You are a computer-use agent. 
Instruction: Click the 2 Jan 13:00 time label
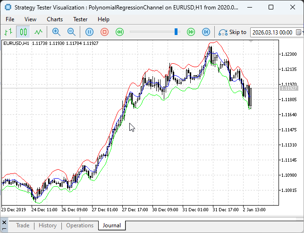pos(254,210)
